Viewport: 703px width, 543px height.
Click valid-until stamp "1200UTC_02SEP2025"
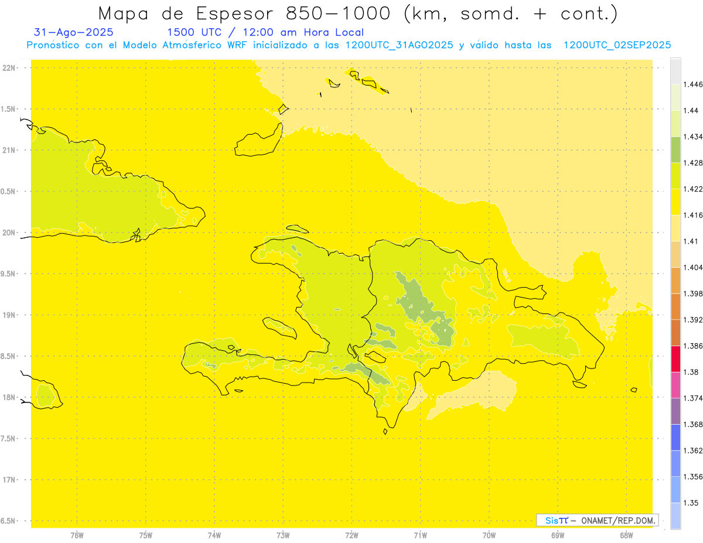617,45
